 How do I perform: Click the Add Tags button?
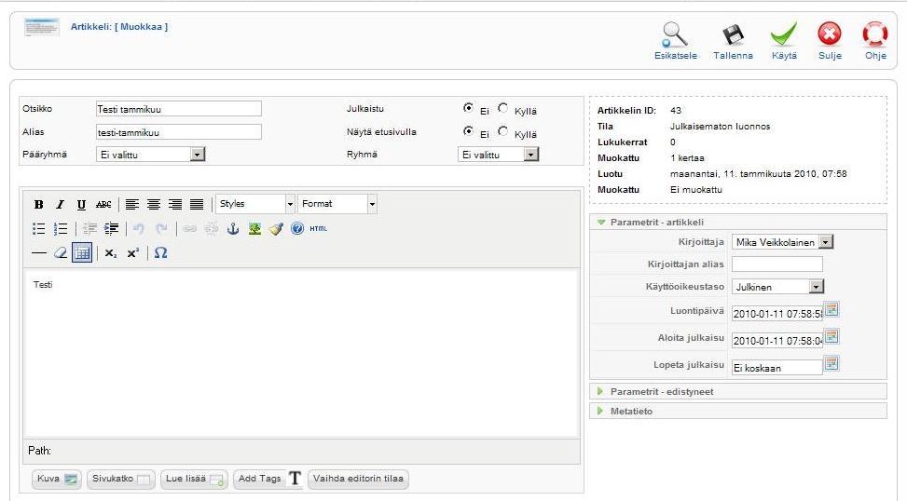(x=269, y=479)
